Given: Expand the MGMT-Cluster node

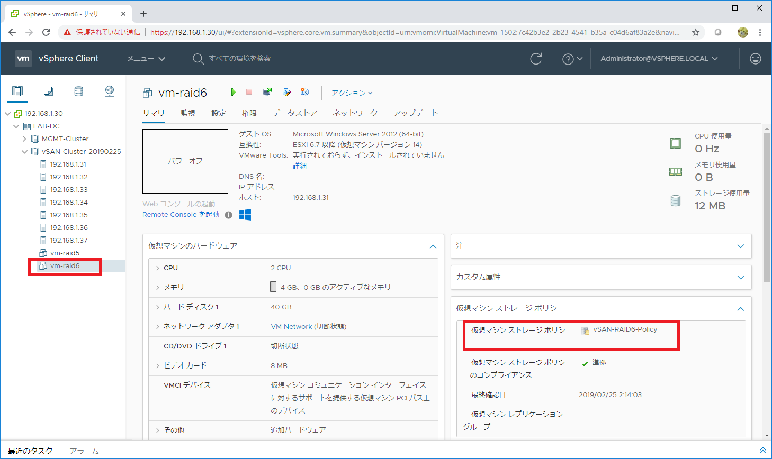Looking at the screenshot, I should (x=24, y=139).
